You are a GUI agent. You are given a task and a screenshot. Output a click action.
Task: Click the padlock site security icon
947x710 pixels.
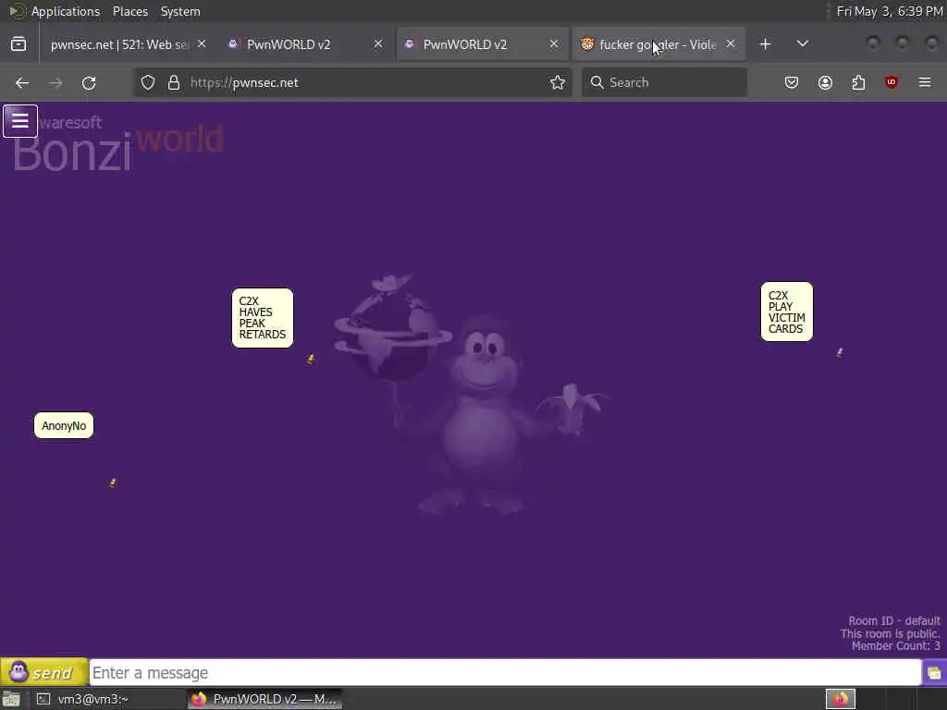(x=174, y=82)
